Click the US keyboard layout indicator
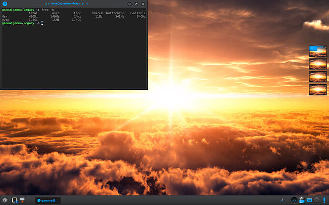This screenshot has height=205, width=329. click(309, 200)
